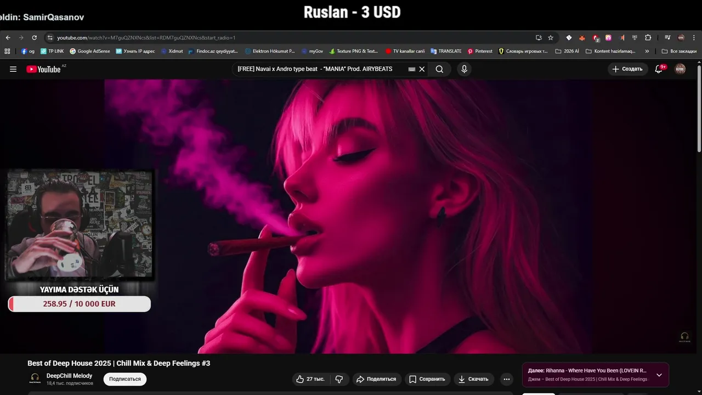
Task: Open the DeepChill Melody channel name
Action: 69,376
